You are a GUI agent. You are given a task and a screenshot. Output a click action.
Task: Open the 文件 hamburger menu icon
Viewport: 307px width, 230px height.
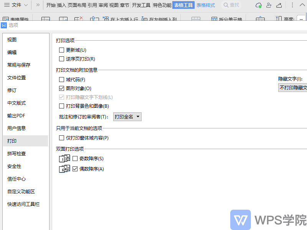[x=7, y=5]
